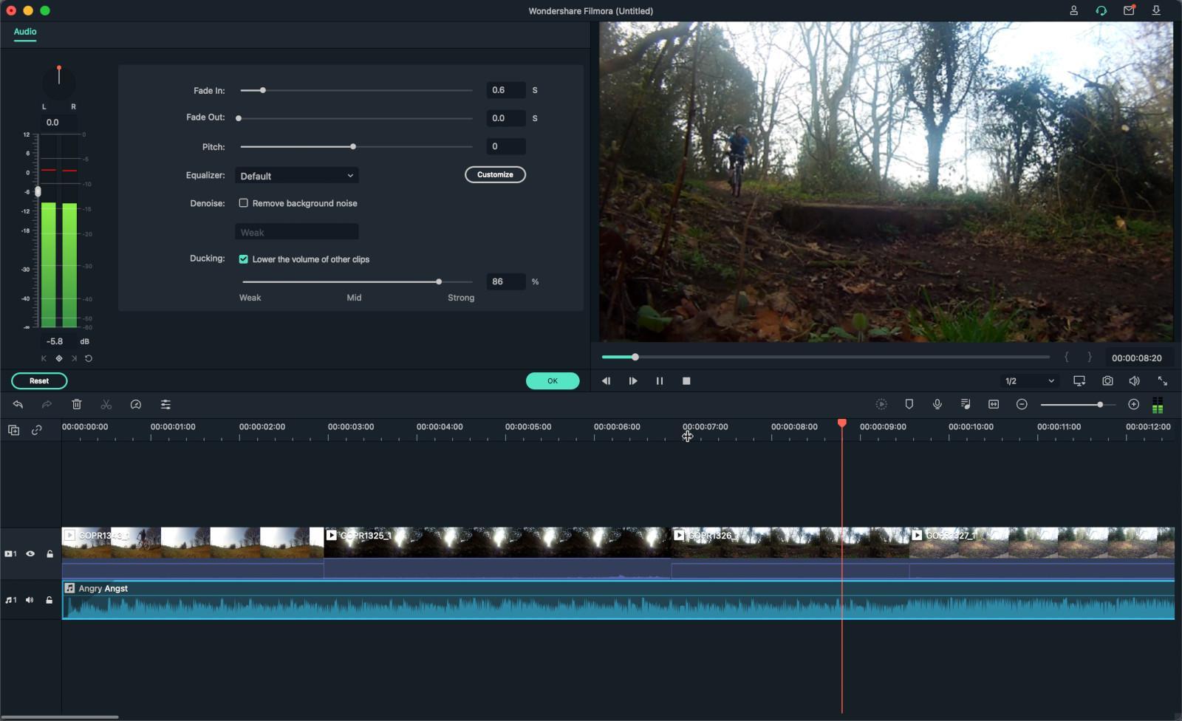
Task: Click the Customize equalizer button
Action: point(495,175)
